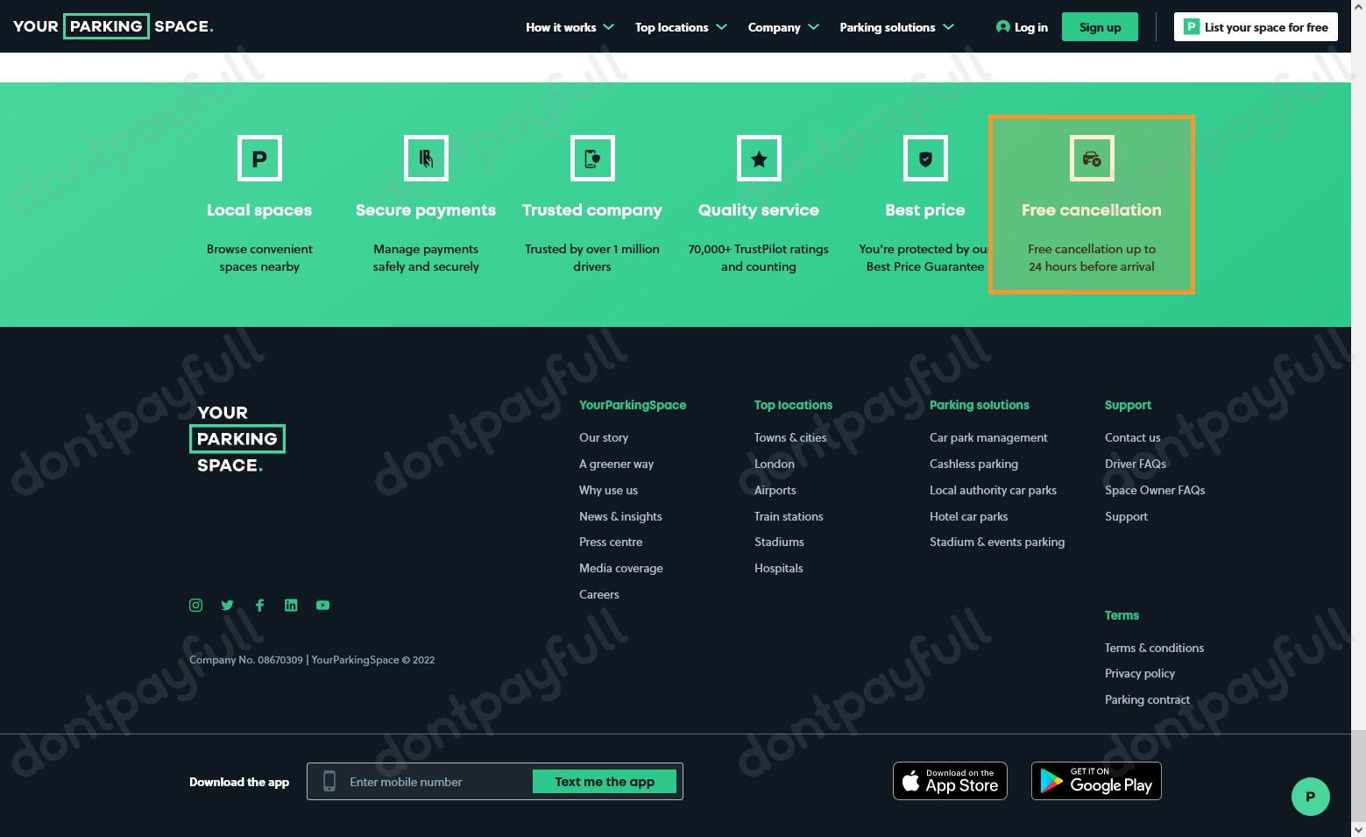
Task: Open the Press centre link
Action: tap(611, 542)
